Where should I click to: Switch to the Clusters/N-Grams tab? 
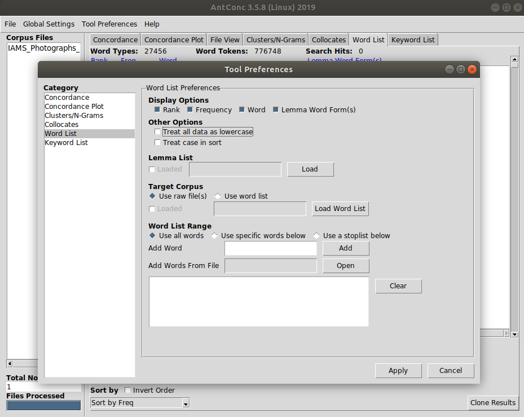(276, 40)
